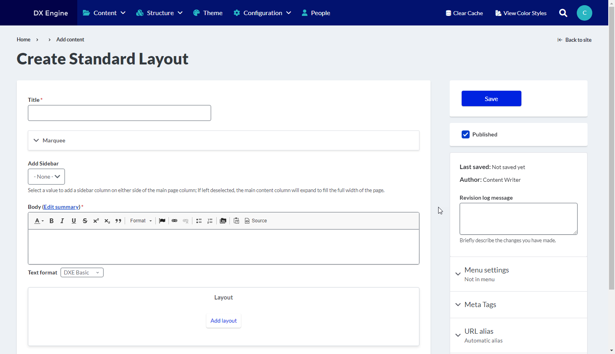Click the Add content breadcrumb

point(70,39)
